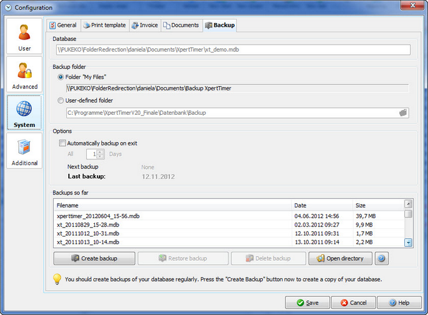This screenshot has width=428, height=315.
Task: Click the size value 2,2 MB
Action: click(x=364, y=242)
